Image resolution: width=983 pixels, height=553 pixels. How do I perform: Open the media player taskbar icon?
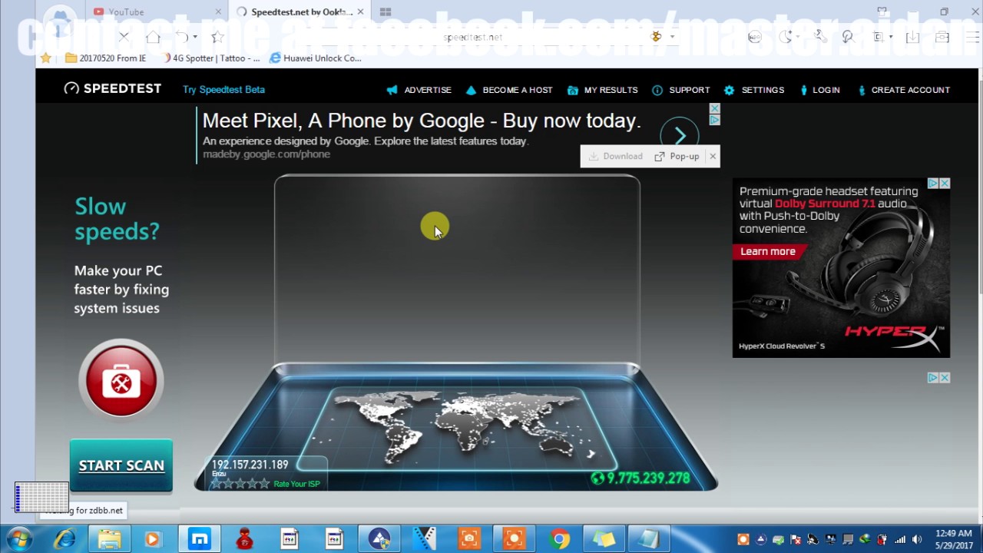153,539
